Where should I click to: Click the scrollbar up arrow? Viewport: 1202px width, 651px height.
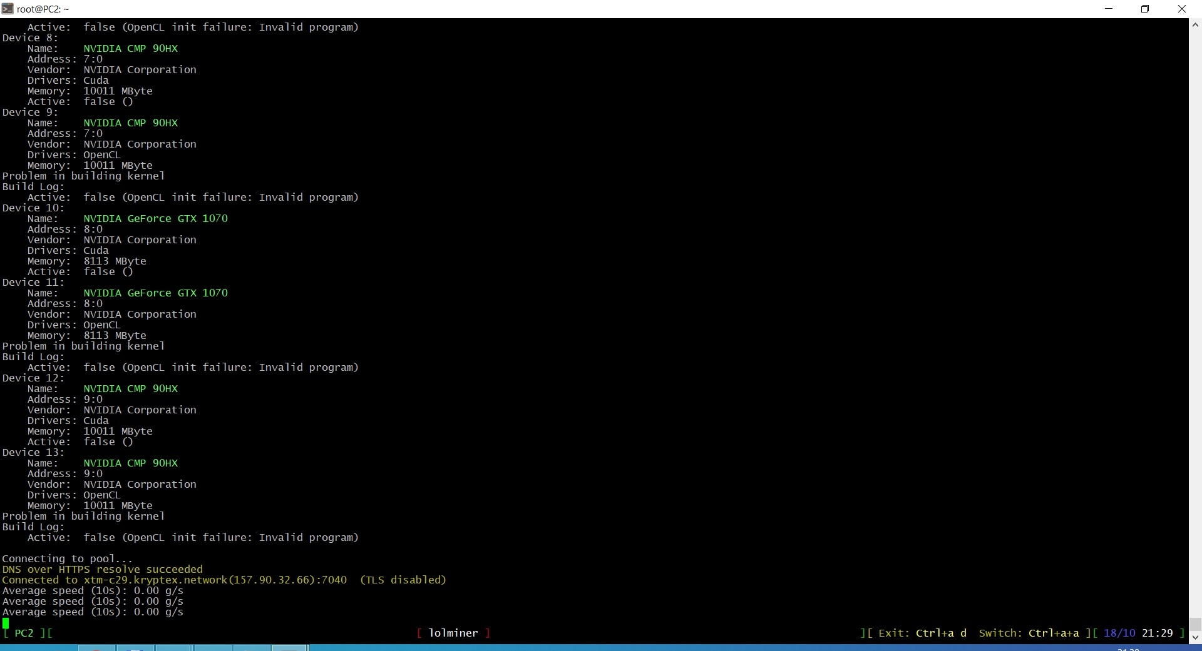pyautogui.click(x=1195, y=26)
